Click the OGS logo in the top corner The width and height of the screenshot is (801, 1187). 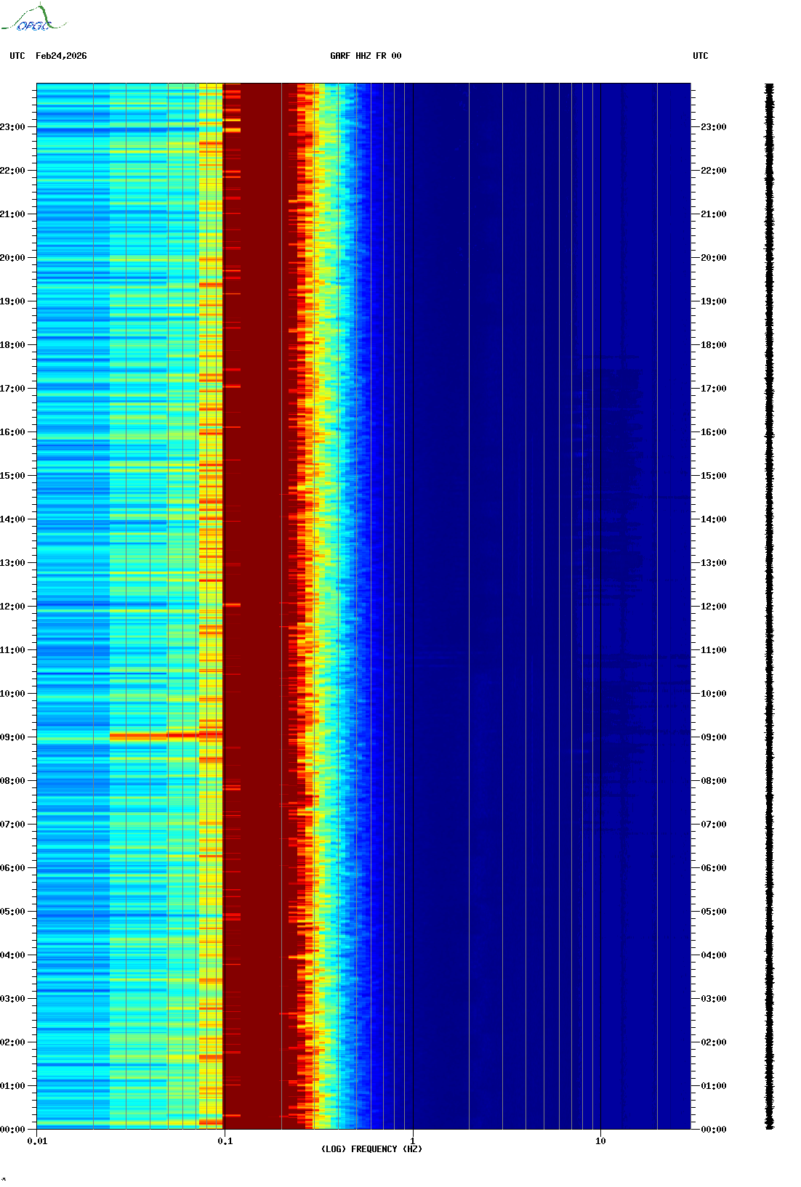click(x=33, y=19)
